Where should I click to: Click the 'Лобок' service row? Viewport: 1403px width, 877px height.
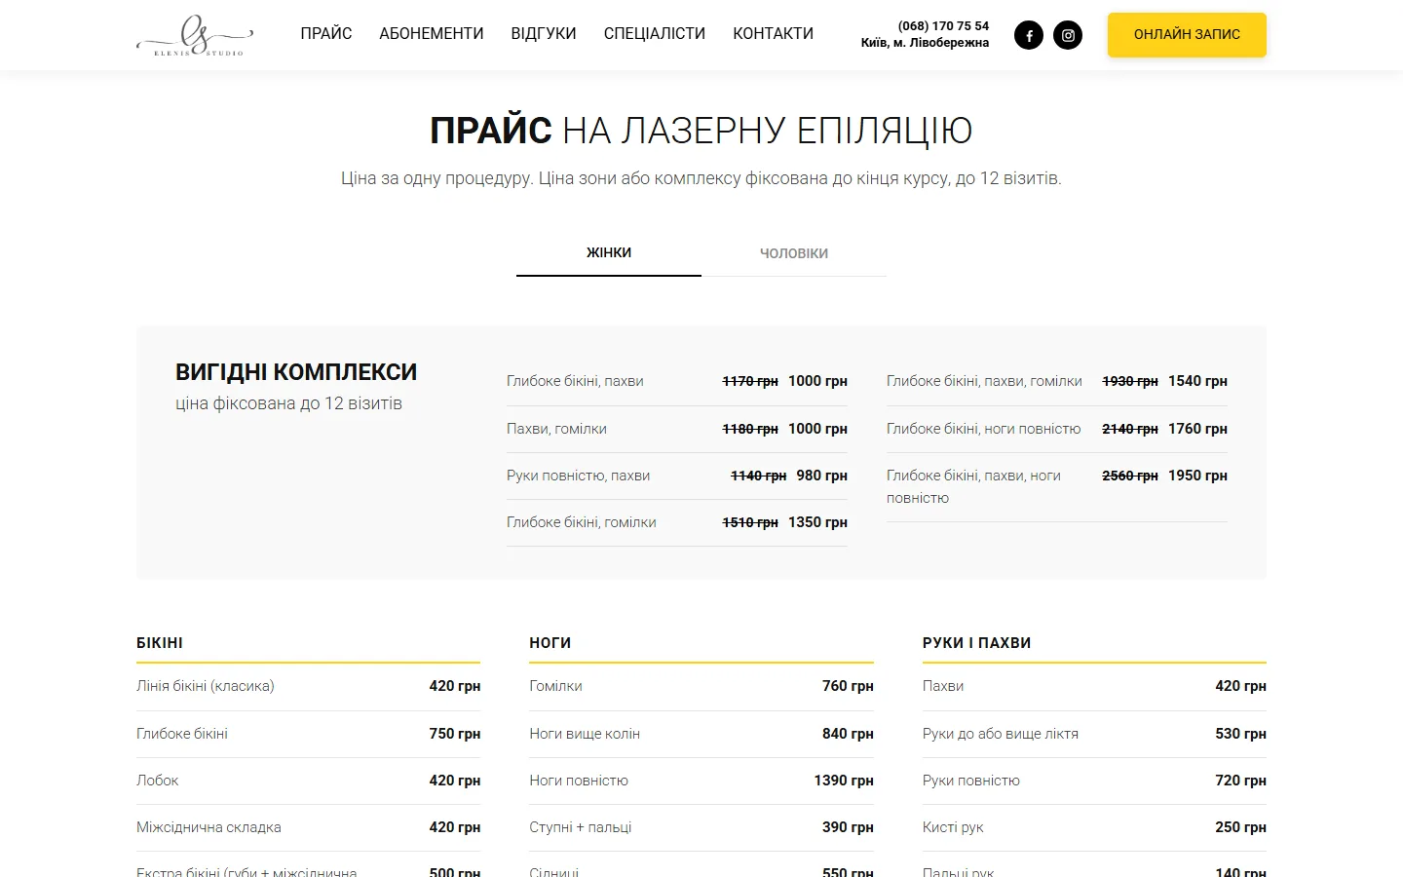coord(308,781)
